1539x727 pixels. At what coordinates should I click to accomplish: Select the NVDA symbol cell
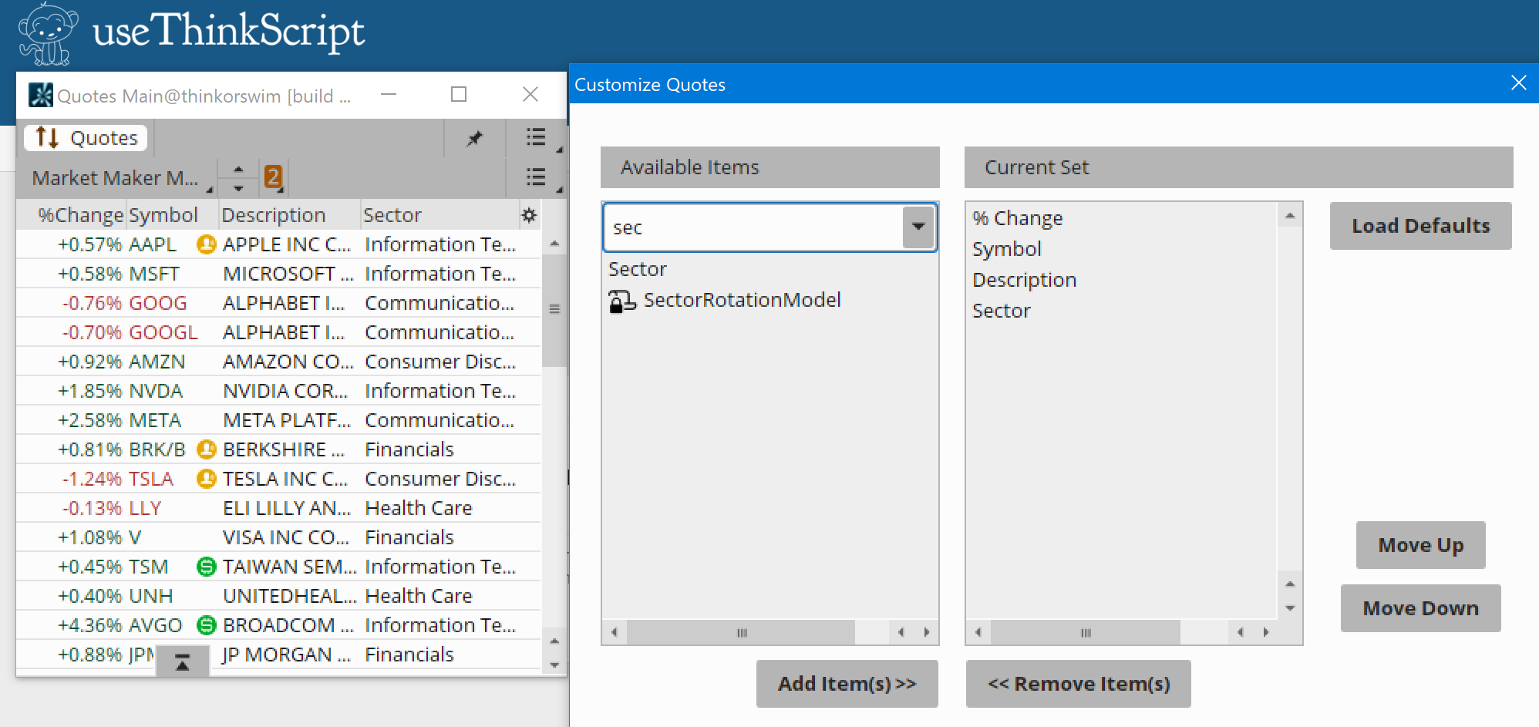[156, 391]
